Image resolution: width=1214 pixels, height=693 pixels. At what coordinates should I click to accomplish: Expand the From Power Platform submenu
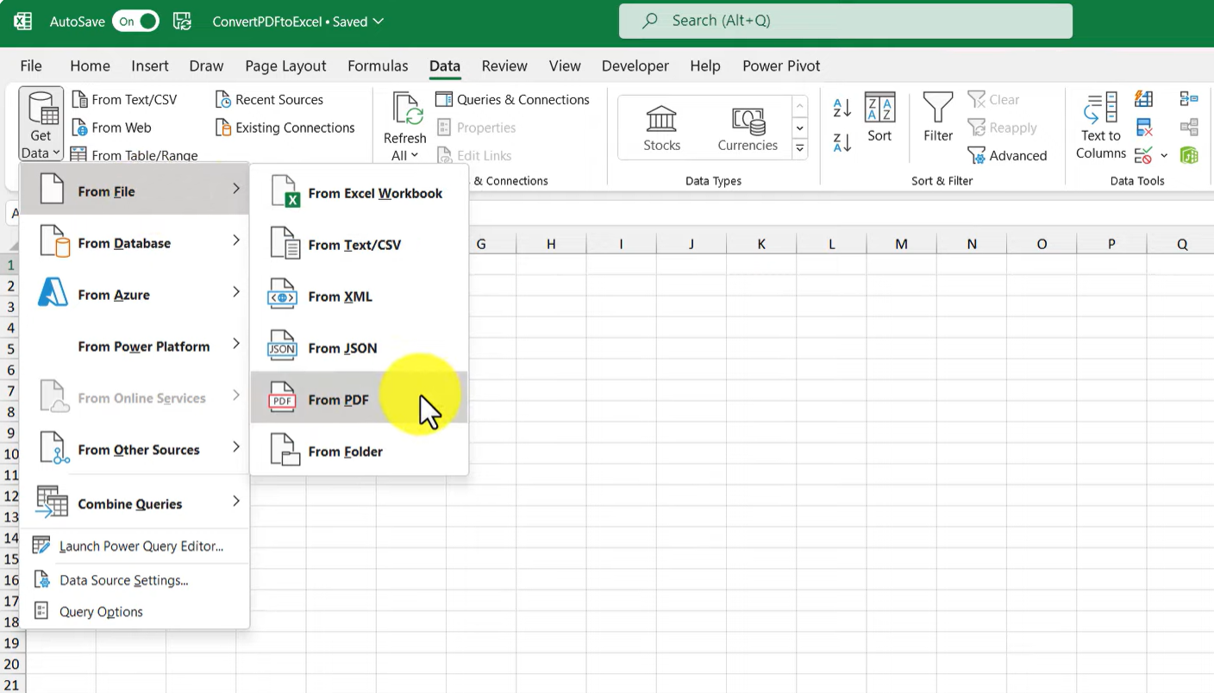[135, 346]
